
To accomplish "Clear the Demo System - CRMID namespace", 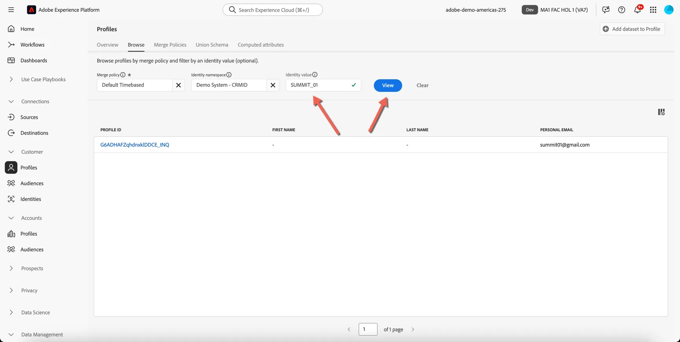I will pos(273,85).
